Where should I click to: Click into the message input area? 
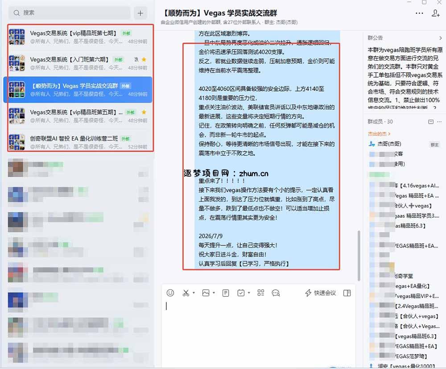[258, 333]
